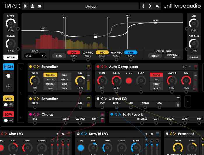Click the add module plus slot

[188, 101]
